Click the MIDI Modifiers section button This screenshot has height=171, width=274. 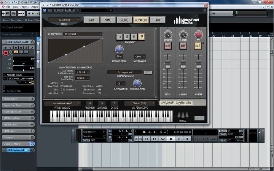16,118
